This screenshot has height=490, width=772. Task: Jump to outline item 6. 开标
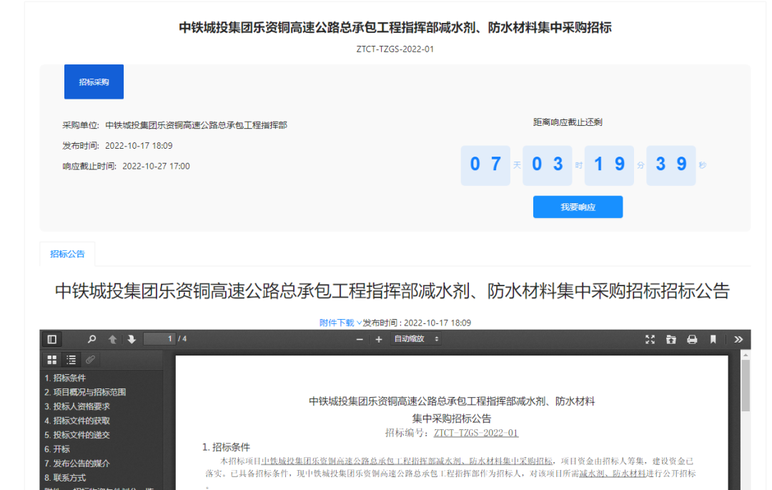(57, 450)
